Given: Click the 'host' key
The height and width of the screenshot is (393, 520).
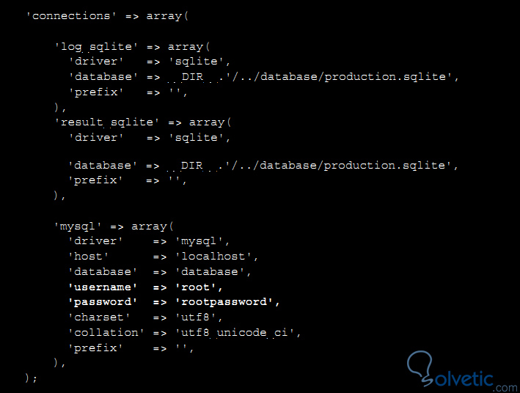Looking at the screenshot, I should (89, 257).
